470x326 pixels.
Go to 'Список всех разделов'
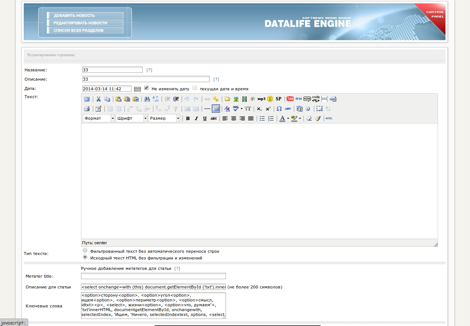(x=78, y=30)
